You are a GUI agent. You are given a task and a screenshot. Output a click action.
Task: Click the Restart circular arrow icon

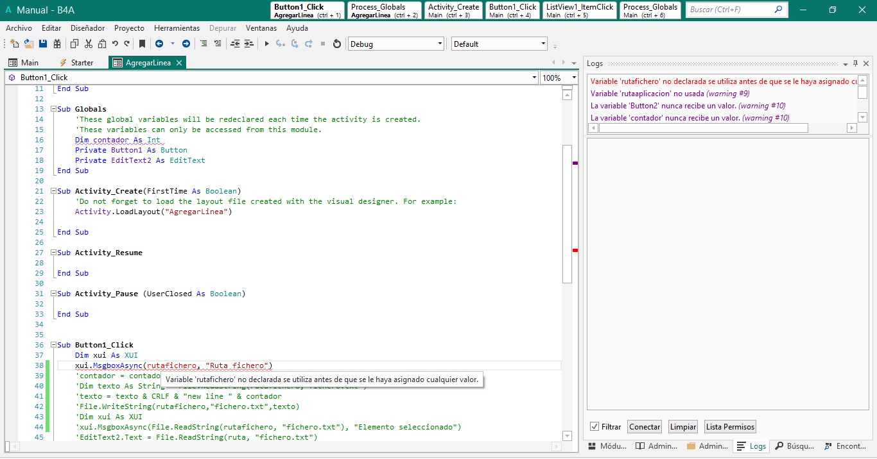tap(336, 44)
